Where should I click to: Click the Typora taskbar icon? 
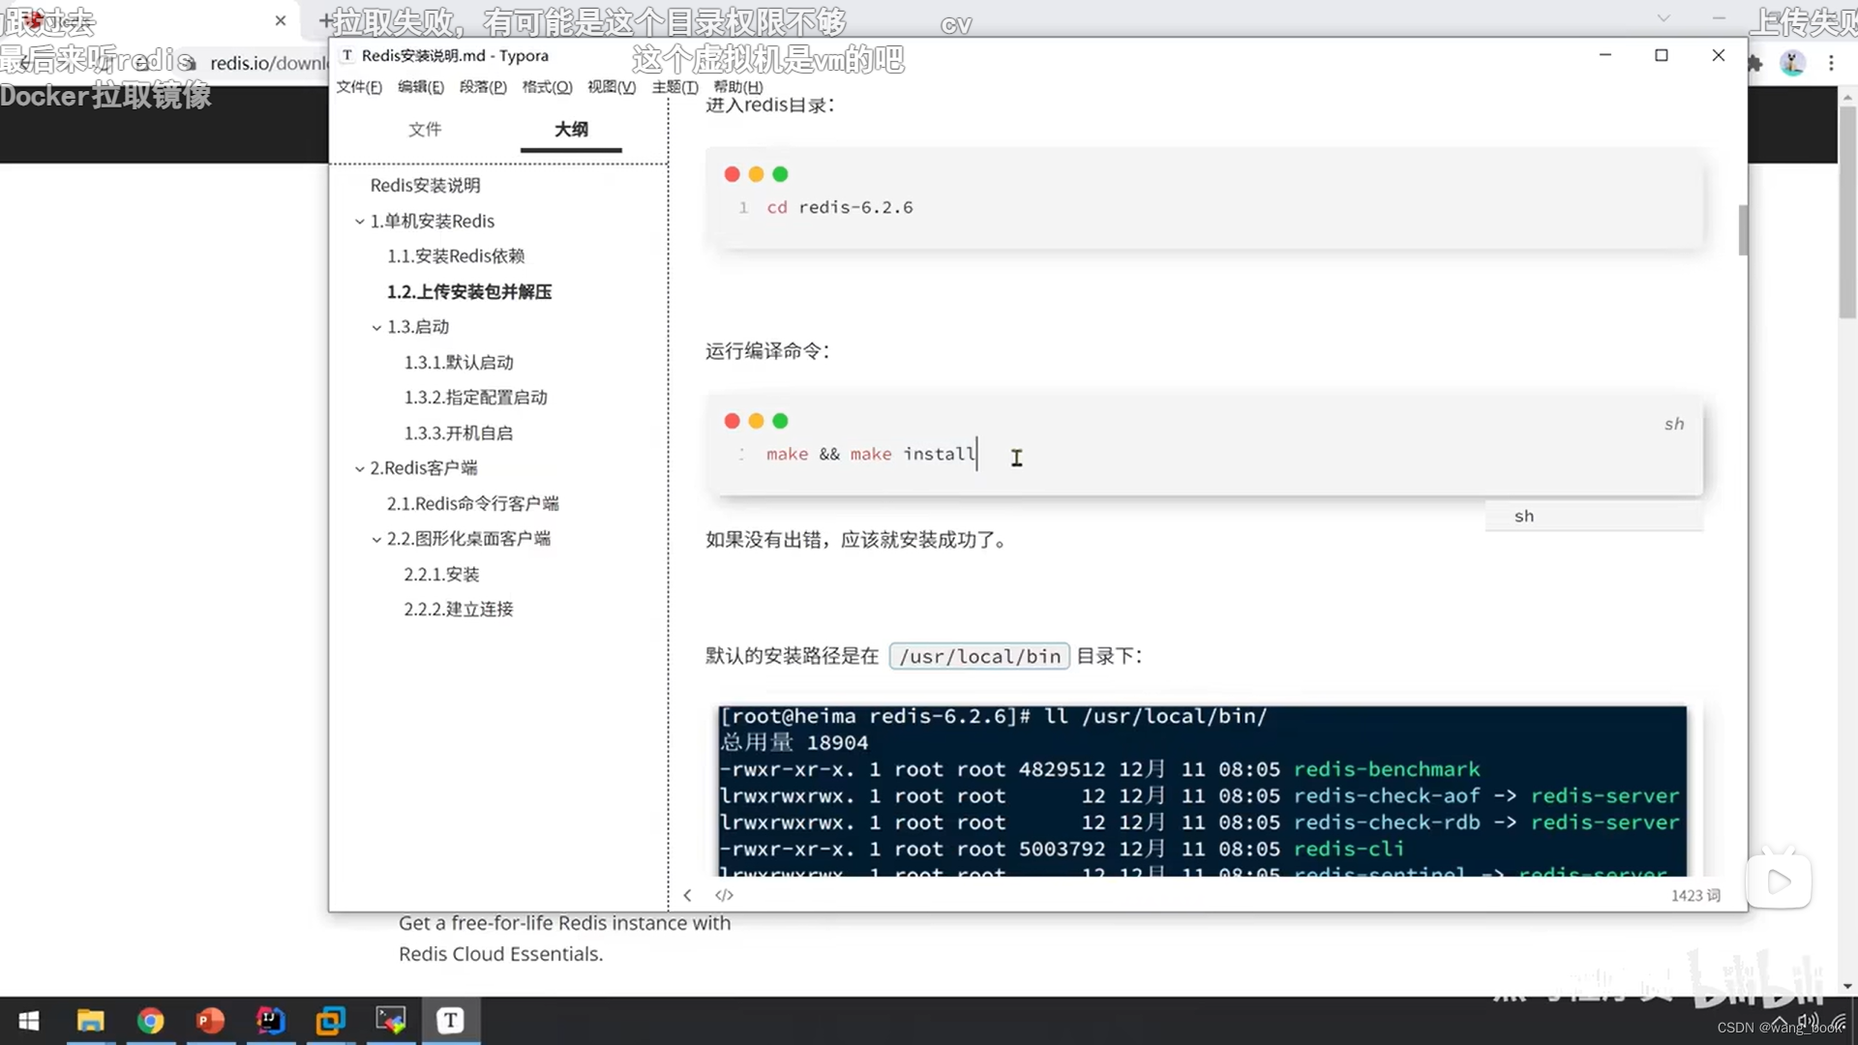(450, 1020)
